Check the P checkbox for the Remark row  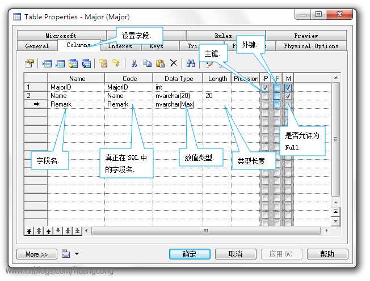pos(265,104)
